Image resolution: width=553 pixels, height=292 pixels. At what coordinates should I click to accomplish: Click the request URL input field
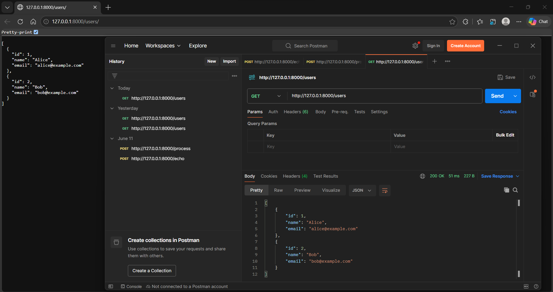(x=385, y=96)
